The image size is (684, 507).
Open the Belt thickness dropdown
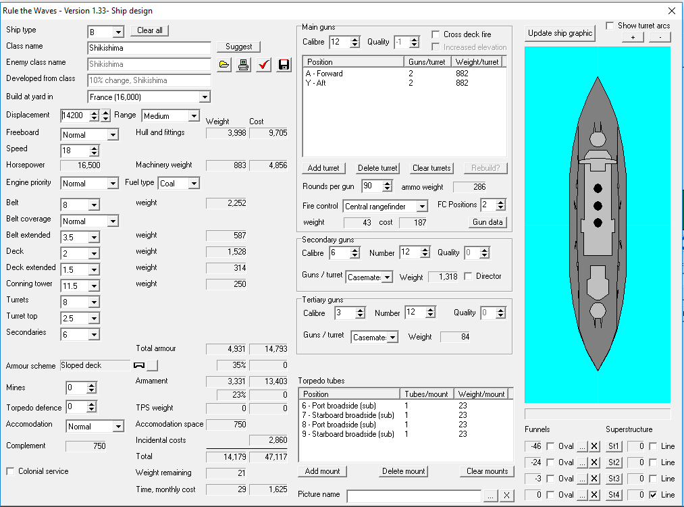point(94,205)
